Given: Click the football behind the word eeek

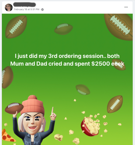Looking at the screenshot, I should click(x=119, y=65).
